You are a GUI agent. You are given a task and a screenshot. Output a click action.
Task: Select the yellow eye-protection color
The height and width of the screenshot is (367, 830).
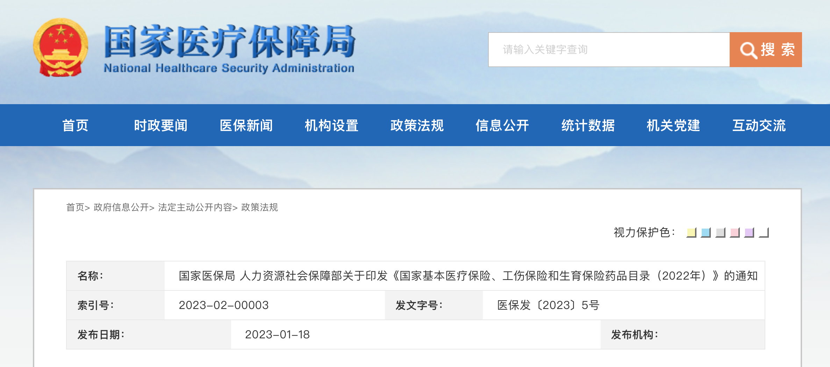691,232
